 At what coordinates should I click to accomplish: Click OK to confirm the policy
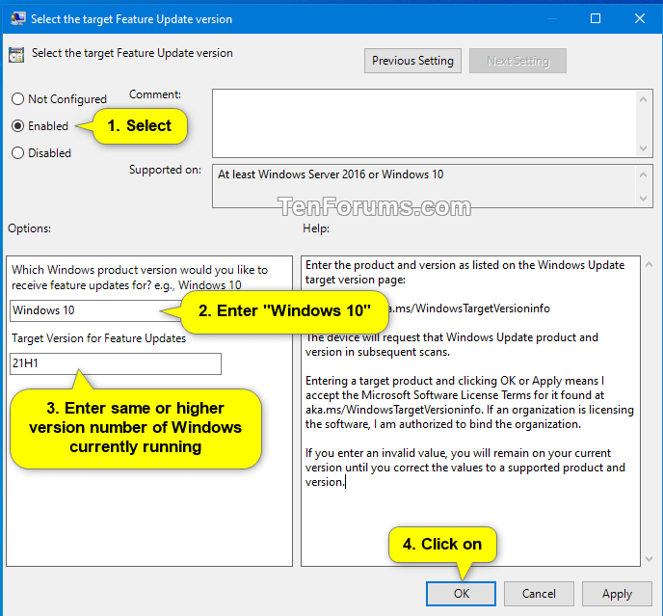click(x=461, y=594)
